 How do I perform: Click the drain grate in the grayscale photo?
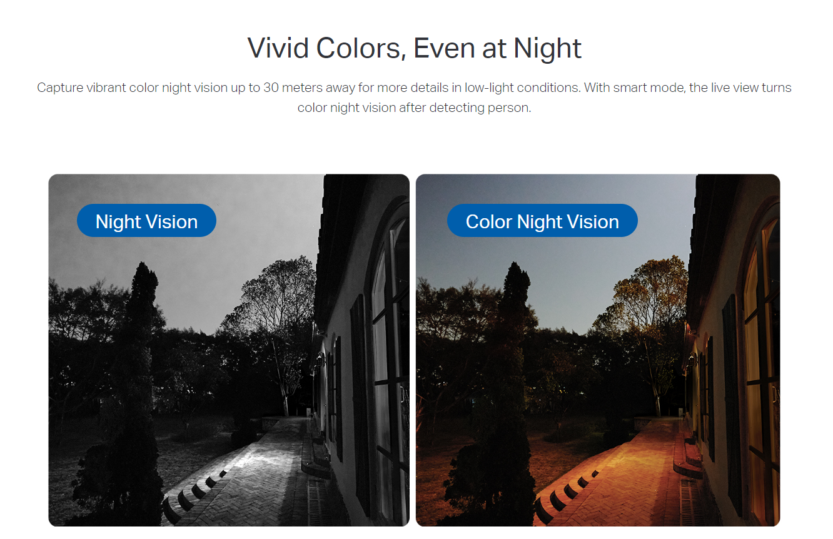[x=320, y=503]
